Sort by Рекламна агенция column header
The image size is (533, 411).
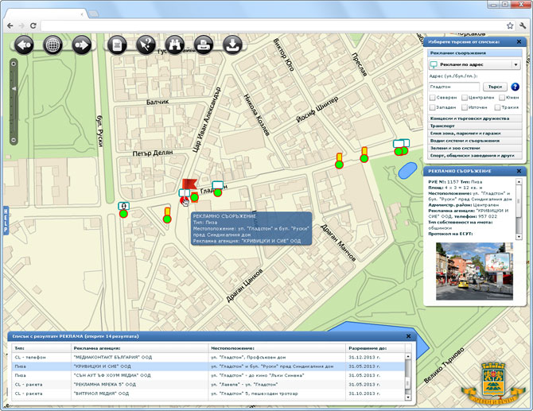click(139, 348)
